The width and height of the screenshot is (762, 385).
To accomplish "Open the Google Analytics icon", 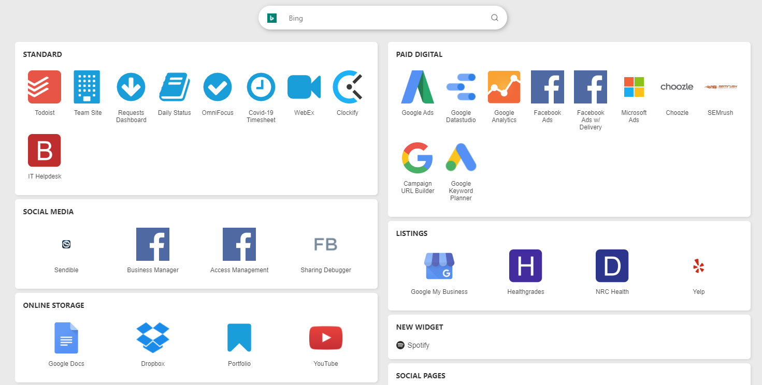I will 504,87.
